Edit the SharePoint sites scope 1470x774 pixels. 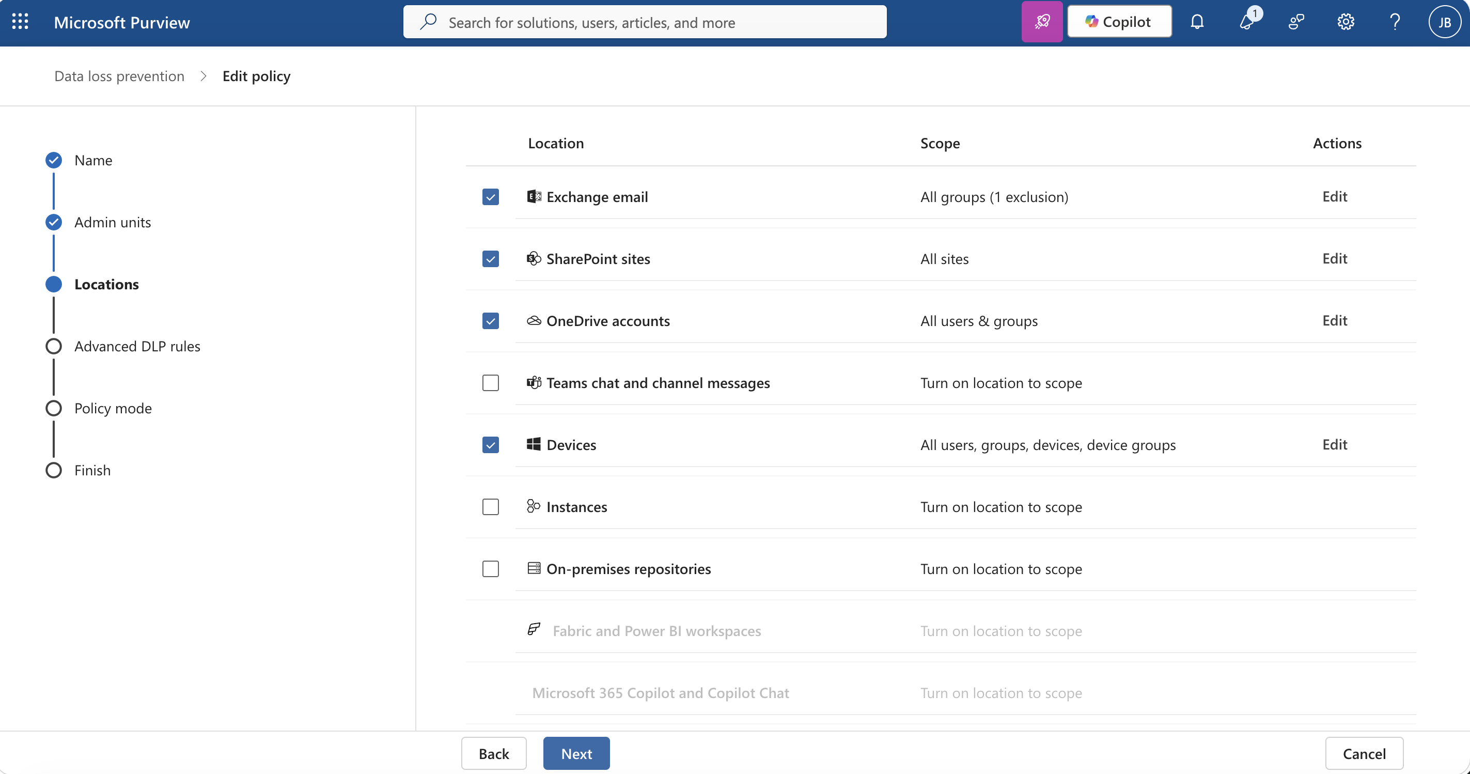click(x=1335, y=258)
